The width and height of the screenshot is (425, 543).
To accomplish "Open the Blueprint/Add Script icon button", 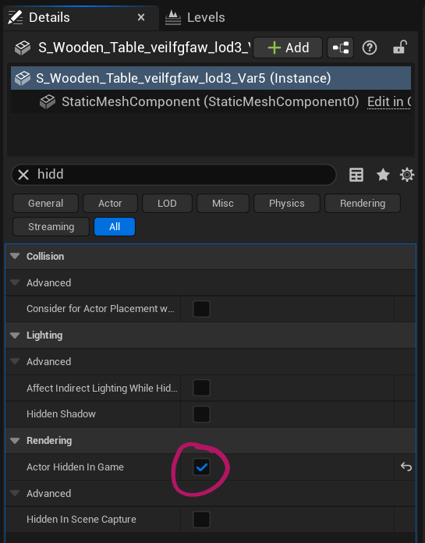I will click(340, 48).
